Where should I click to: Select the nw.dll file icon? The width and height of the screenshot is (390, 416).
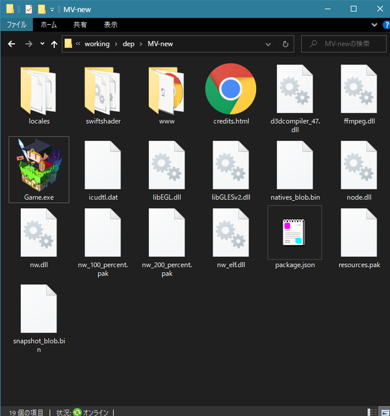(39, 233)
